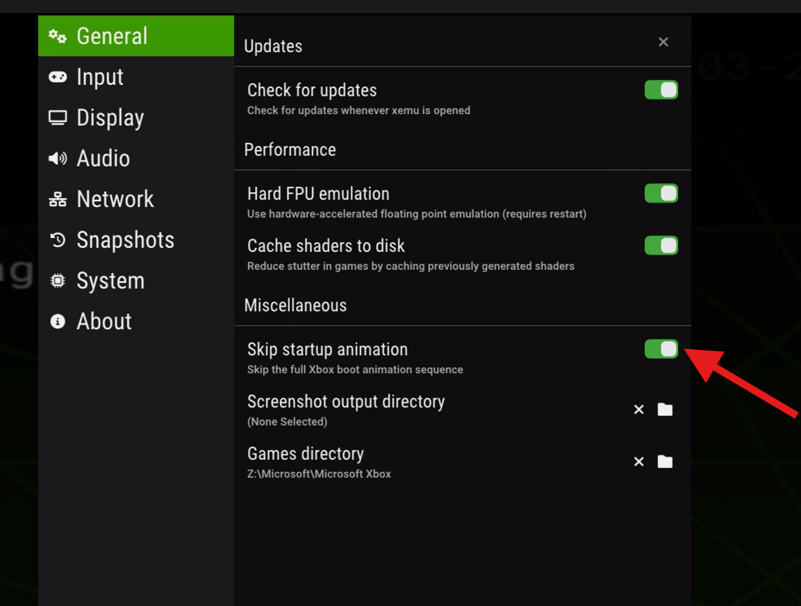
Task: Click the gamepad icon for Input
Action: (x=58, y=77)
